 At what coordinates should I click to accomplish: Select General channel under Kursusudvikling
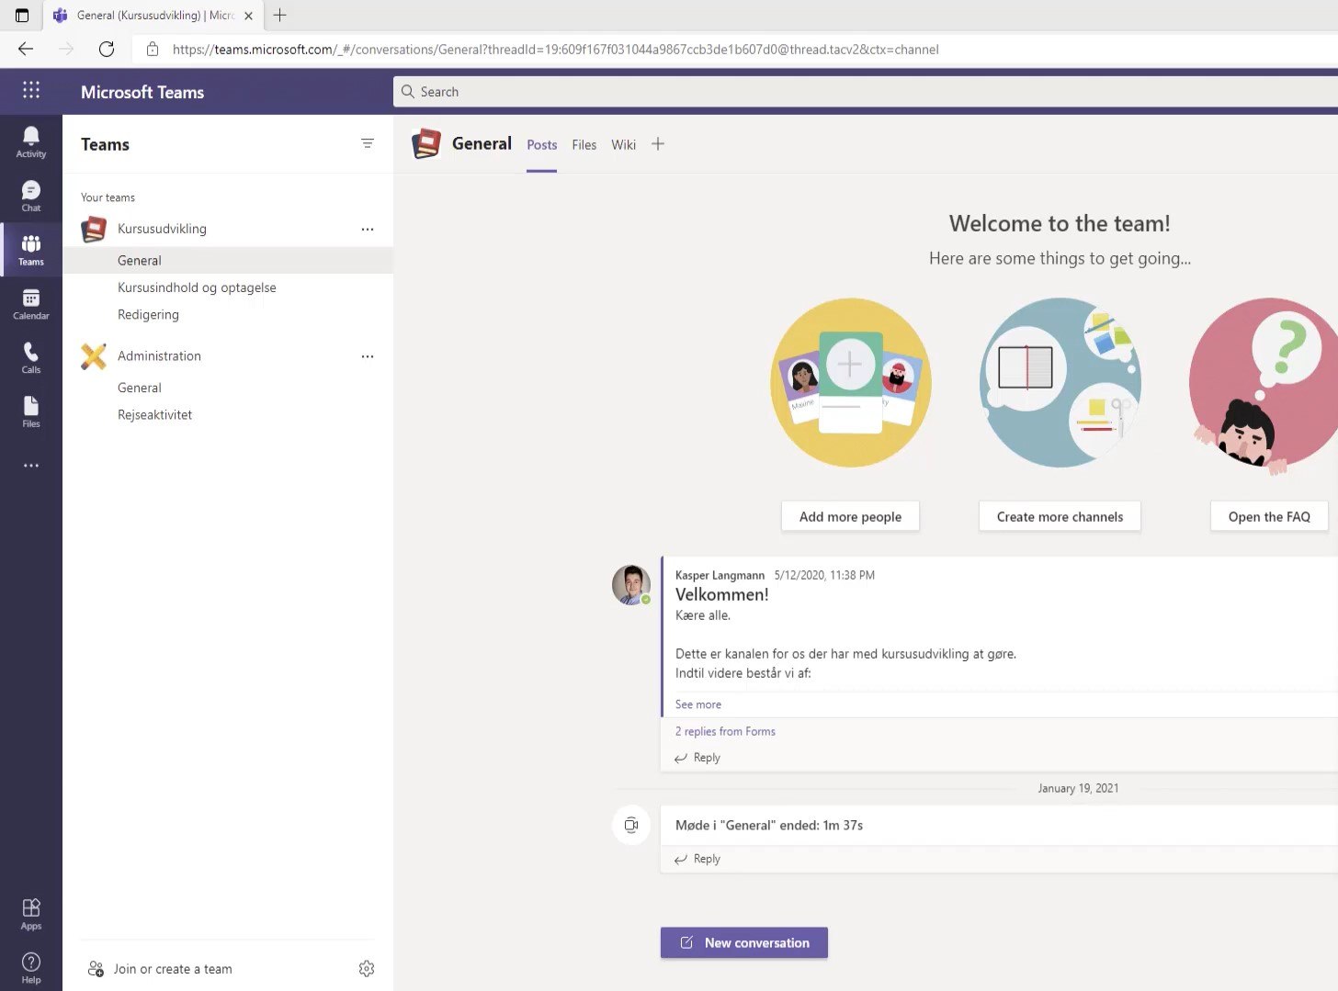pyautogui.click(x=228, y=261)
